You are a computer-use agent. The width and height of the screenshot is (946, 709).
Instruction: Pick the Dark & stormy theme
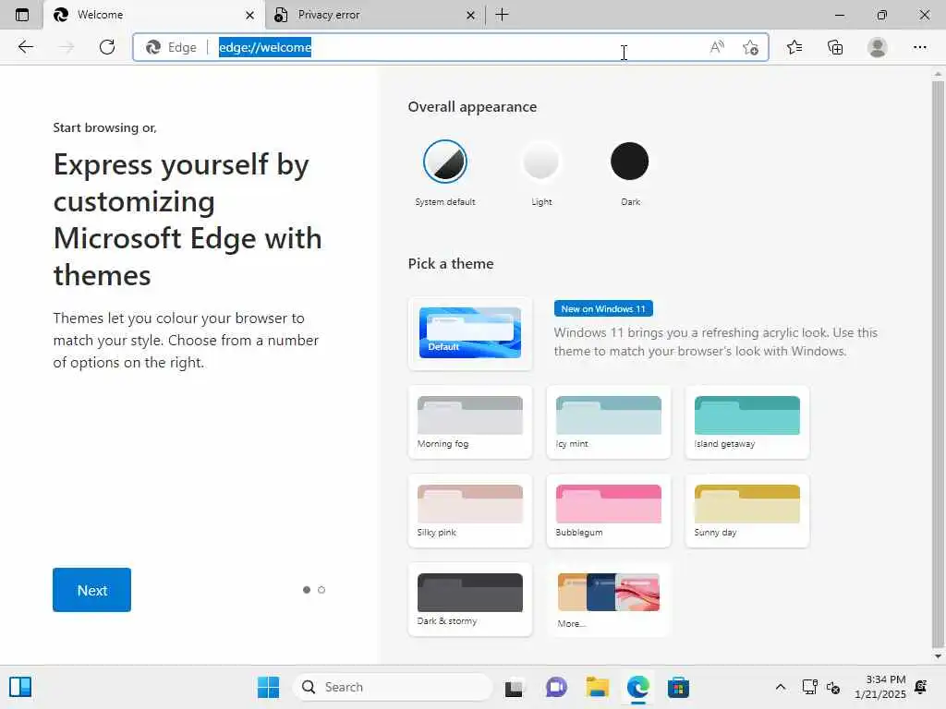click(470, 599)
